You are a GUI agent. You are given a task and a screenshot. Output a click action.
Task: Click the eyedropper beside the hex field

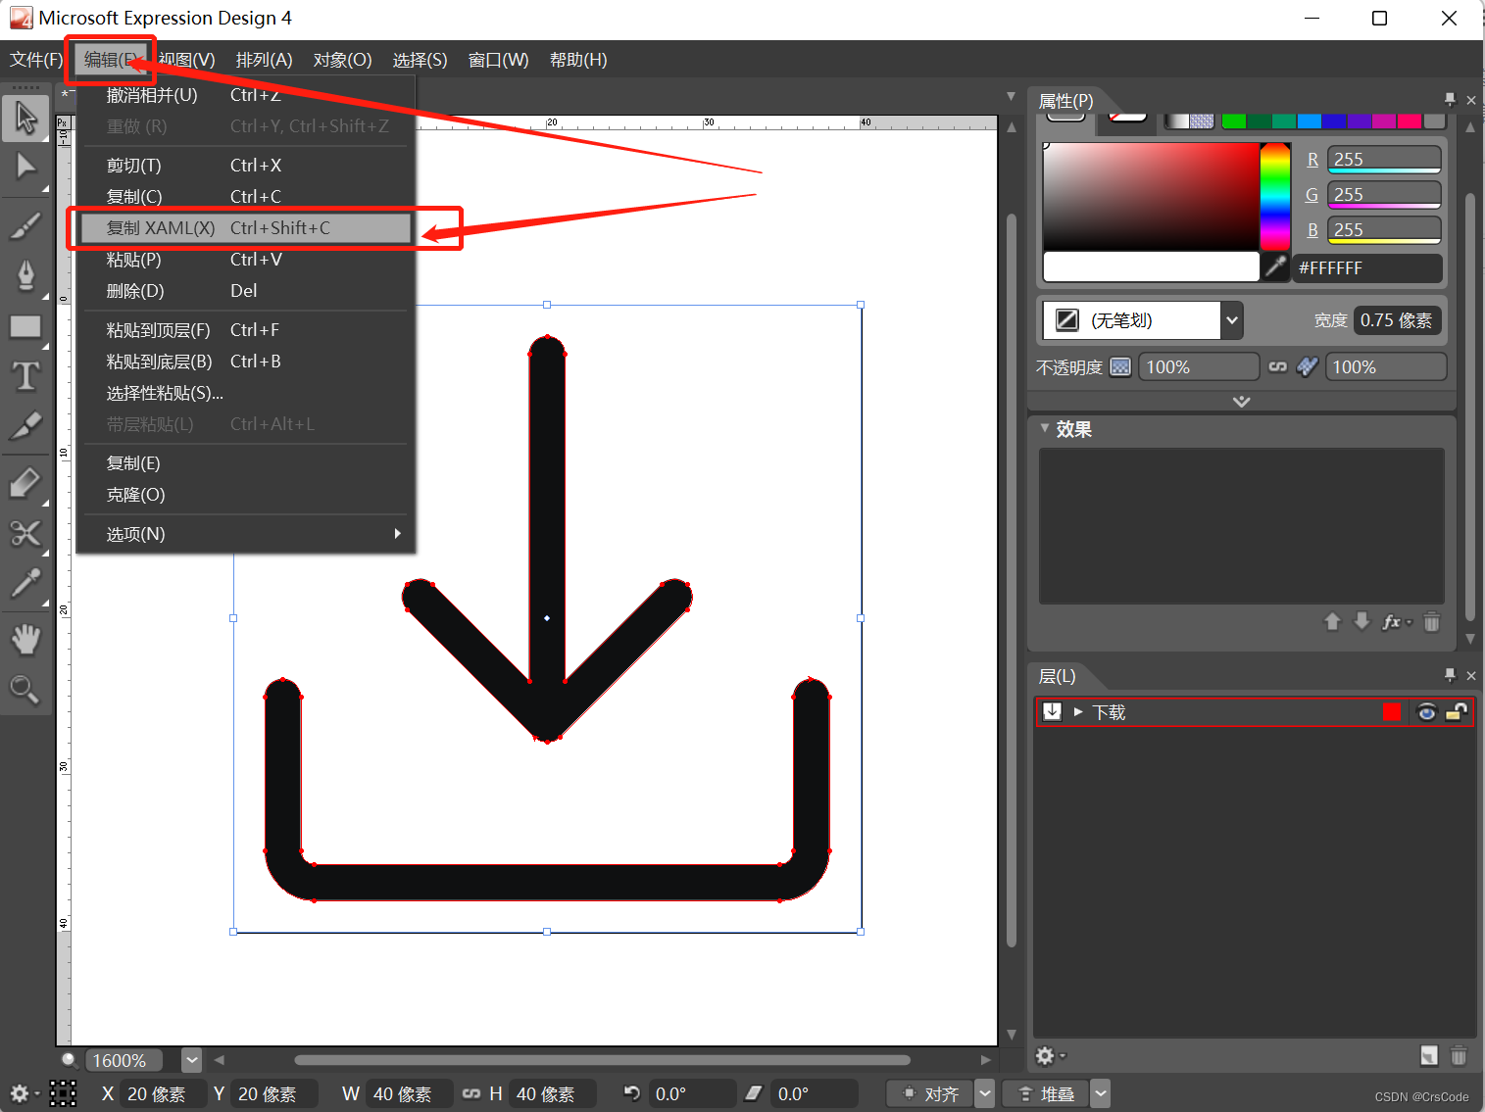click(1275, 266)
